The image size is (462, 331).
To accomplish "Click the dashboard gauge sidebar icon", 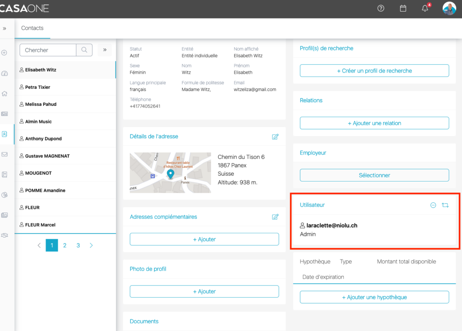I will (5, 73).
